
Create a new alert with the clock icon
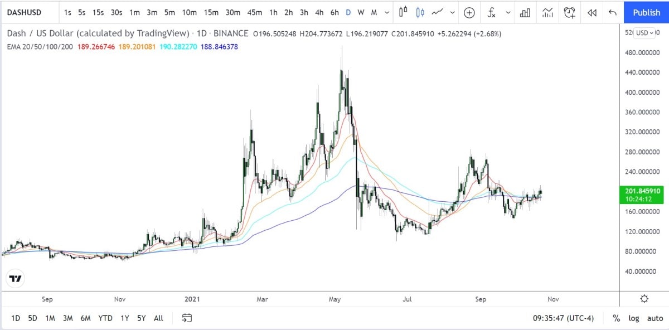(x=569, y=12)
